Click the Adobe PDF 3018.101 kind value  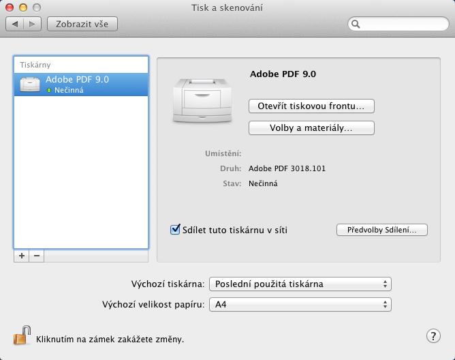coord(287,168)
